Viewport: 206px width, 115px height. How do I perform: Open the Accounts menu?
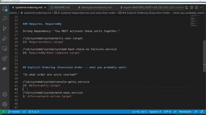pos(5,94)
